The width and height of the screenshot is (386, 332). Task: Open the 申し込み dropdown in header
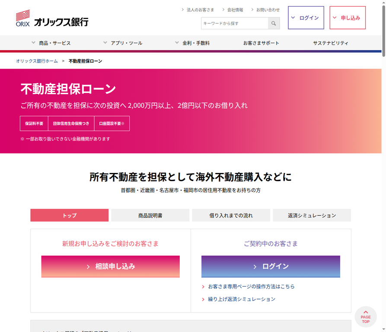(x=348, y=18)
